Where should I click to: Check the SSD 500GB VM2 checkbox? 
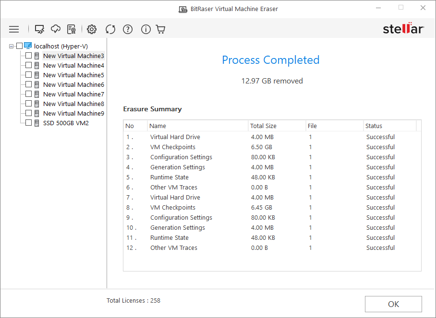tap(28, 122)
